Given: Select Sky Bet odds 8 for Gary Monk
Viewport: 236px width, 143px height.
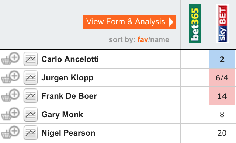Looking at the screenshot, I should 222,114.
